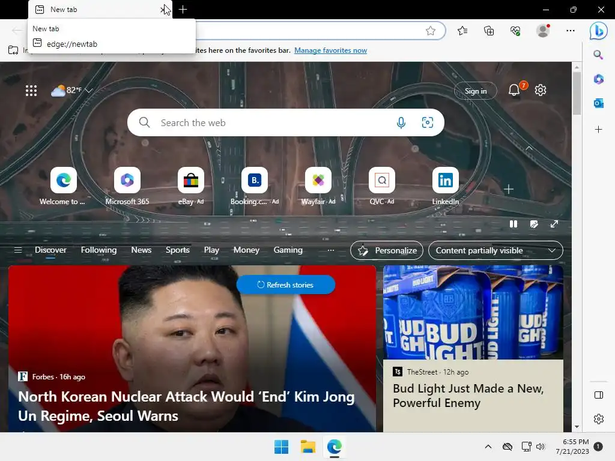Open Content partially visible dropdown
Viewport: 615px width, 461px height.
[x=495, y=250]
